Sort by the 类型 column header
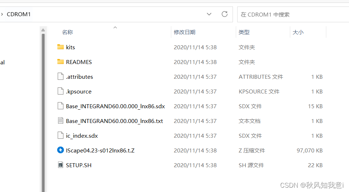 tap(244, 32)
